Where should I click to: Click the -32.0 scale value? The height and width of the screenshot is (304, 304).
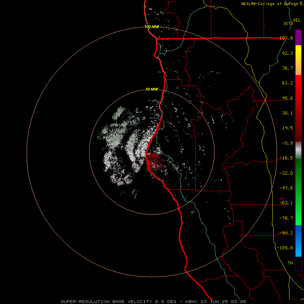[286, 173]
